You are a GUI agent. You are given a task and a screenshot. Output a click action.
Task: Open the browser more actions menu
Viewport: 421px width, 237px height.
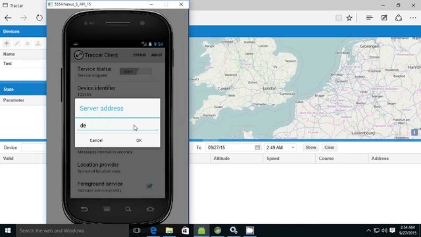(413, 18)
